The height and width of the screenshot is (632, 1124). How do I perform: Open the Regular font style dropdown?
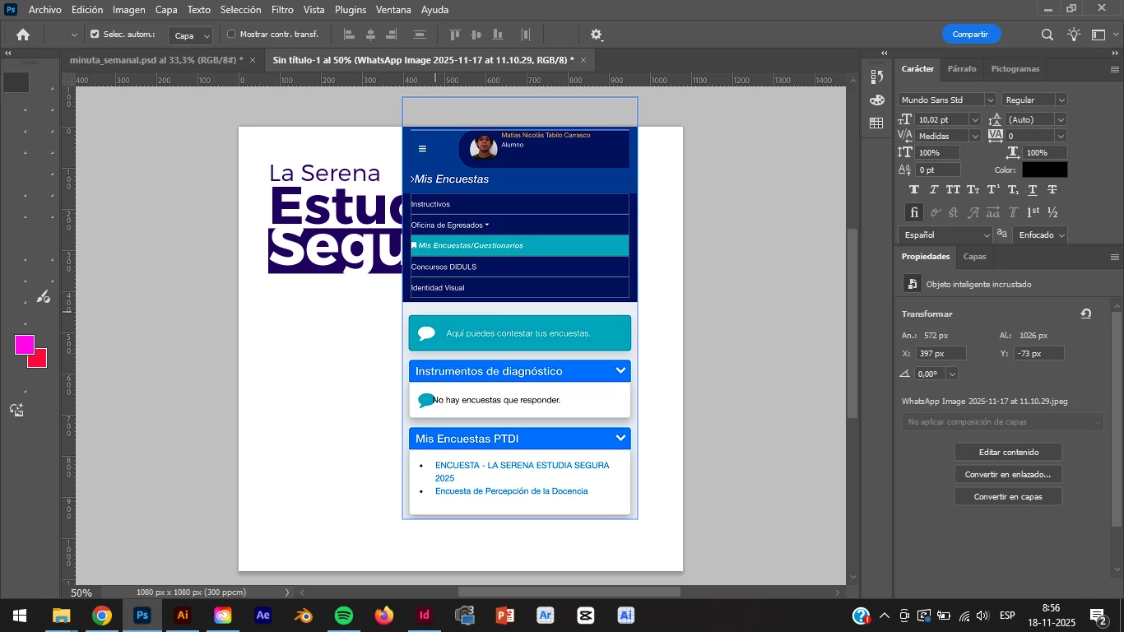1061,100
